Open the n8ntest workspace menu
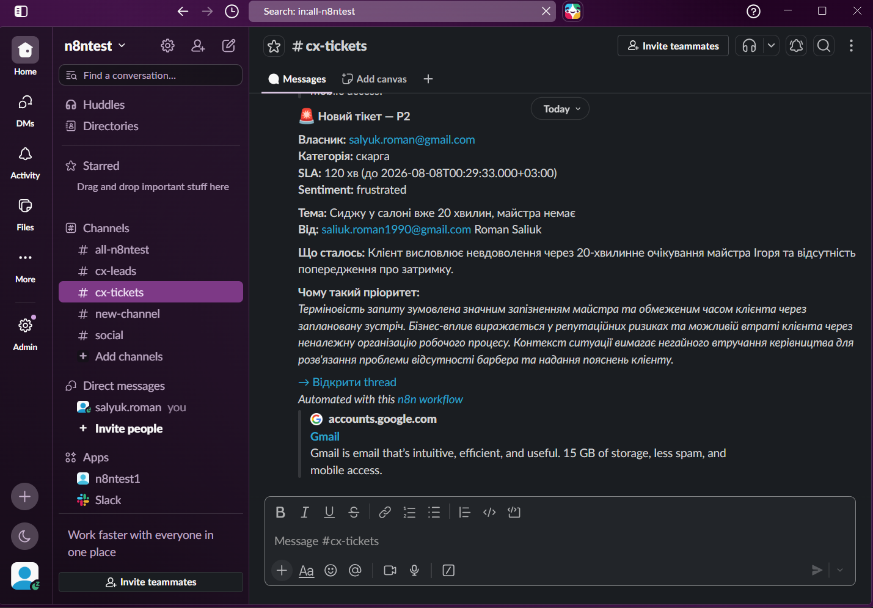This screenshot has width=873, height=608. tap(95, 46)
